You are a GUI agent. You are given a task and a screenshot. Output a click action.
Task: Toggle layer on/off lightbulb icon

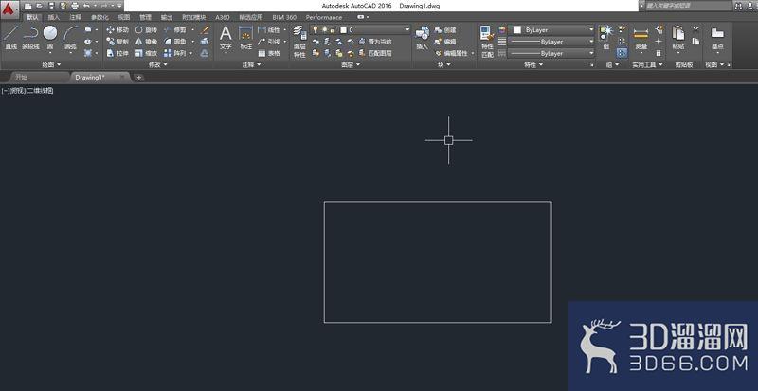[316, 30]
